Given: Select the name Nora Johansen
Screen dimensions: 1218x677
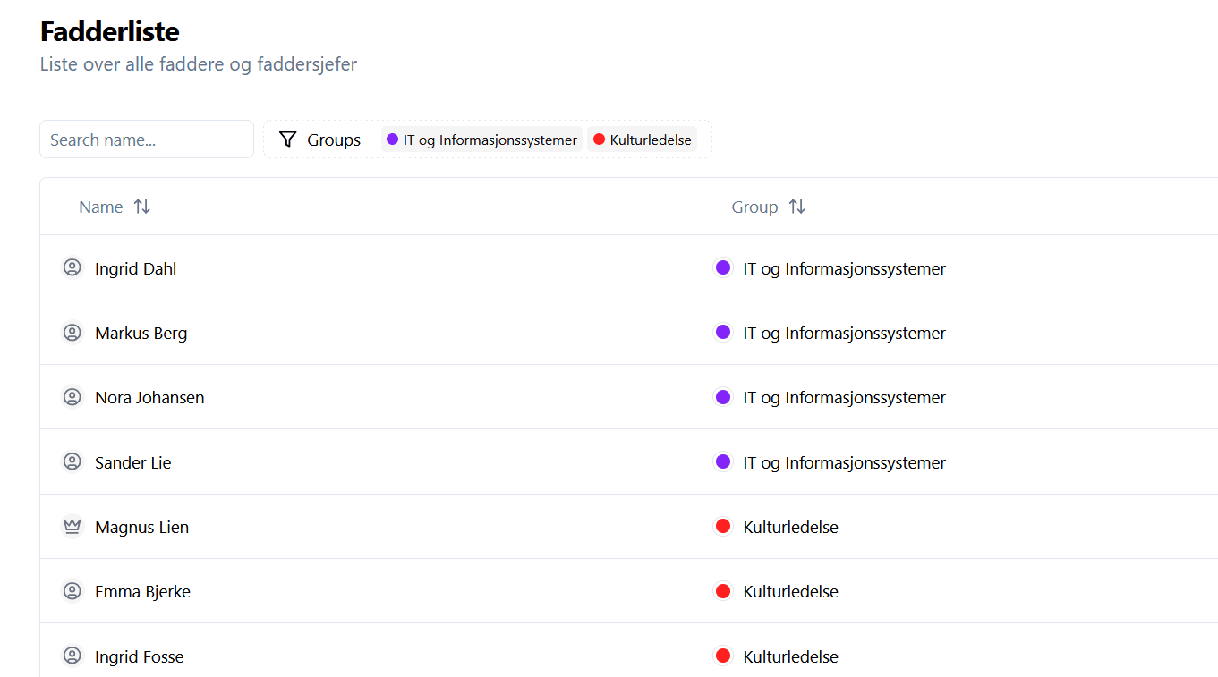Looking at the screenshot, I should 149,397.
